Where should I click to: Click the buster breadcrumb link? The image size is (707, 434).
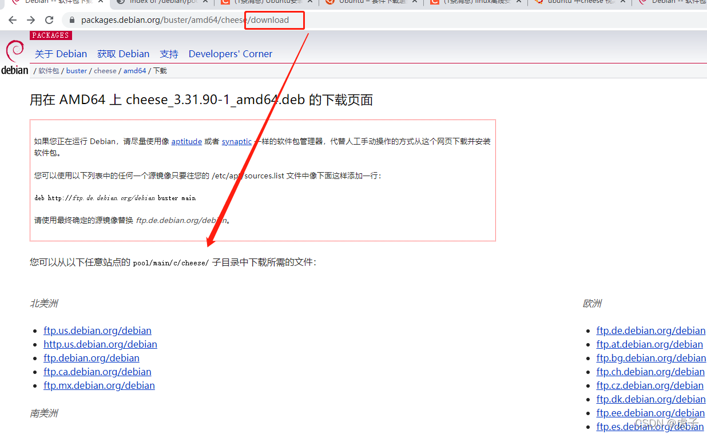[77, 71]
